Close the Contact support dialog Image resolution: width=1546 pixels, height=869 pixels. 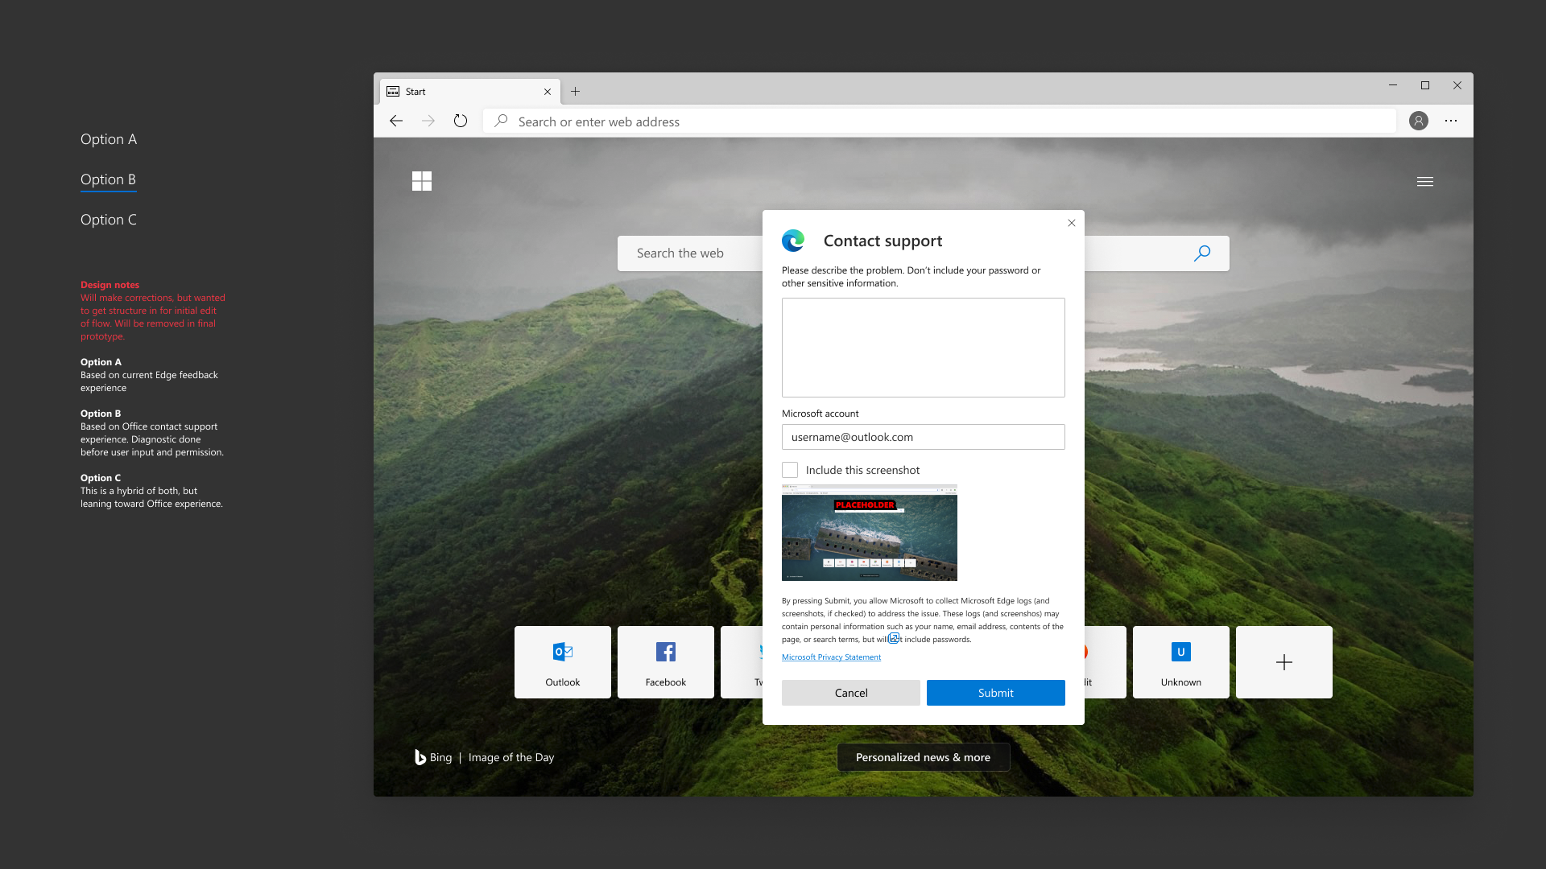click(x=1072, y=223)
